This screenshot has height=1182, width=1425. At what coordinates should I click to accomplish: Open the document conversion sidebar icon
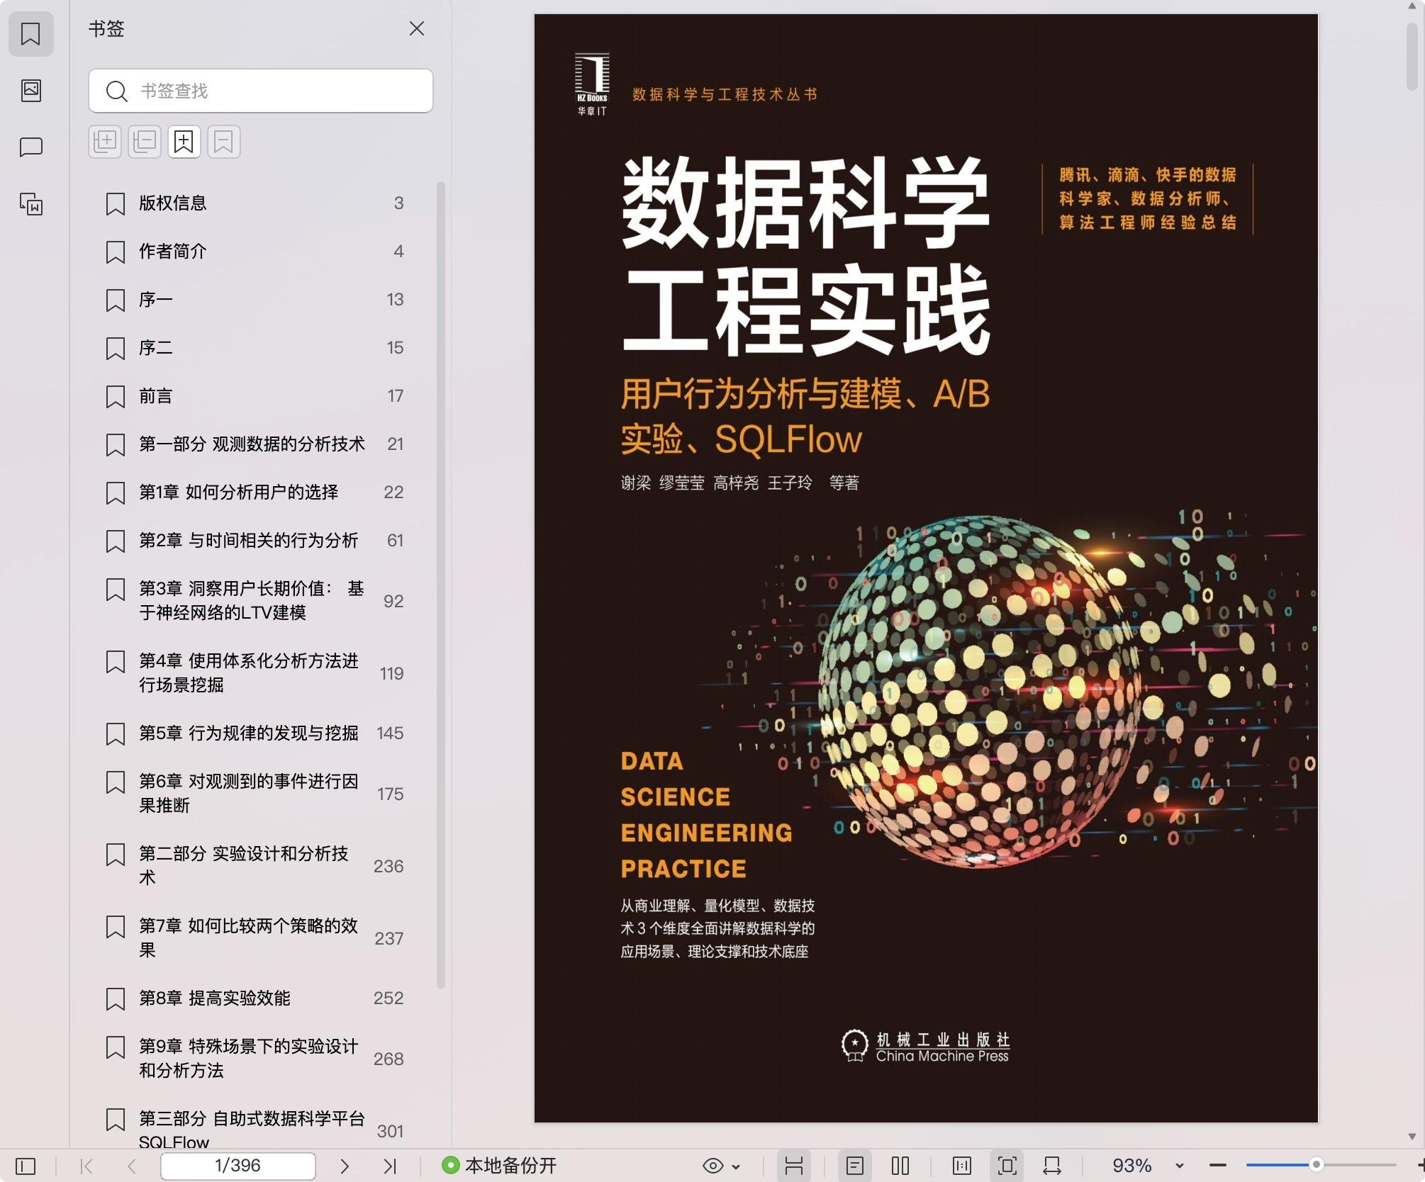(x=30, y=204)
